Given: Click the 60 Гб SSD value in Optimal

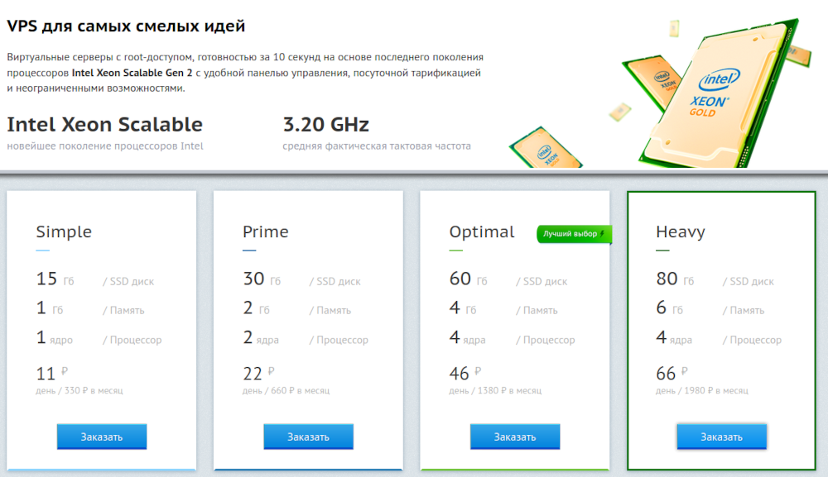Looking at the screenshot, I should 469,279.
